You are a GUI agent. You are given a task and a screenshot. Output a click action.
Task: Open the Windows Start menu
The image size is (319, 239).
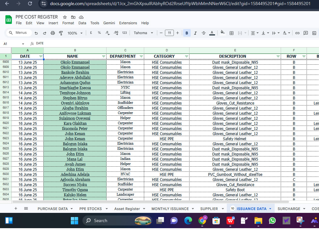click(74, 221)
